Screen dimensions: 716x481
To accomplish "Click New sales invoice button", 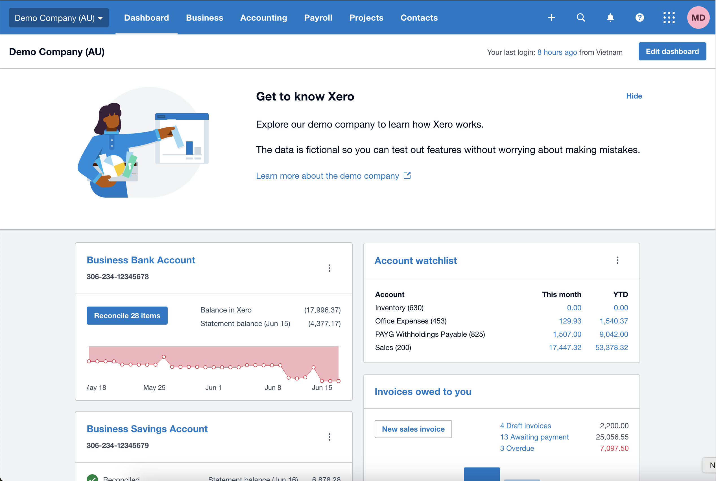I will coord(413,429).
